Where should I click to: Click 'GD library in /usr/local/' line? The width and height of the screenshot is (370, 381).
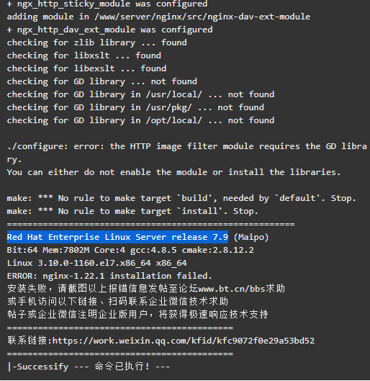click(x=140, y=94)
